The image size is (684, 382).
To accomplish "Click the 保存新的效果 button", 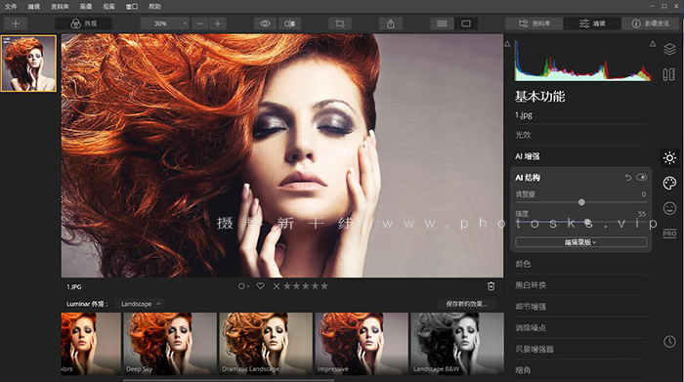I will 466,304.
